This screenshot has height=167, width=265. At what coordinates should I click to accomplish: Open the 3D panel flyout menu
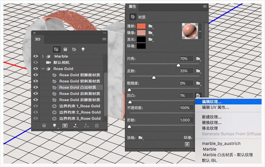pyautogui.click(x=104, y=39)
